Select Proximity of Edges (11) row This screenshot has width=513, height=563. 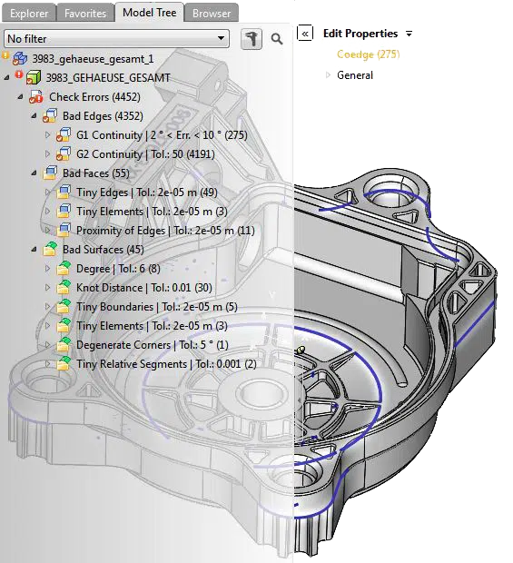tap(165, 230)
